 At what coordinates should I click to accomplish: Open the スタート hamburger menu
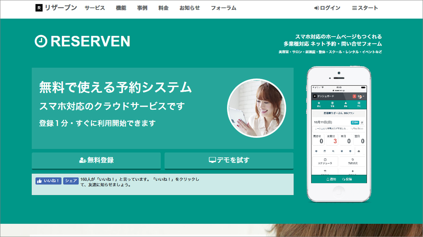(x=365, y=8)
